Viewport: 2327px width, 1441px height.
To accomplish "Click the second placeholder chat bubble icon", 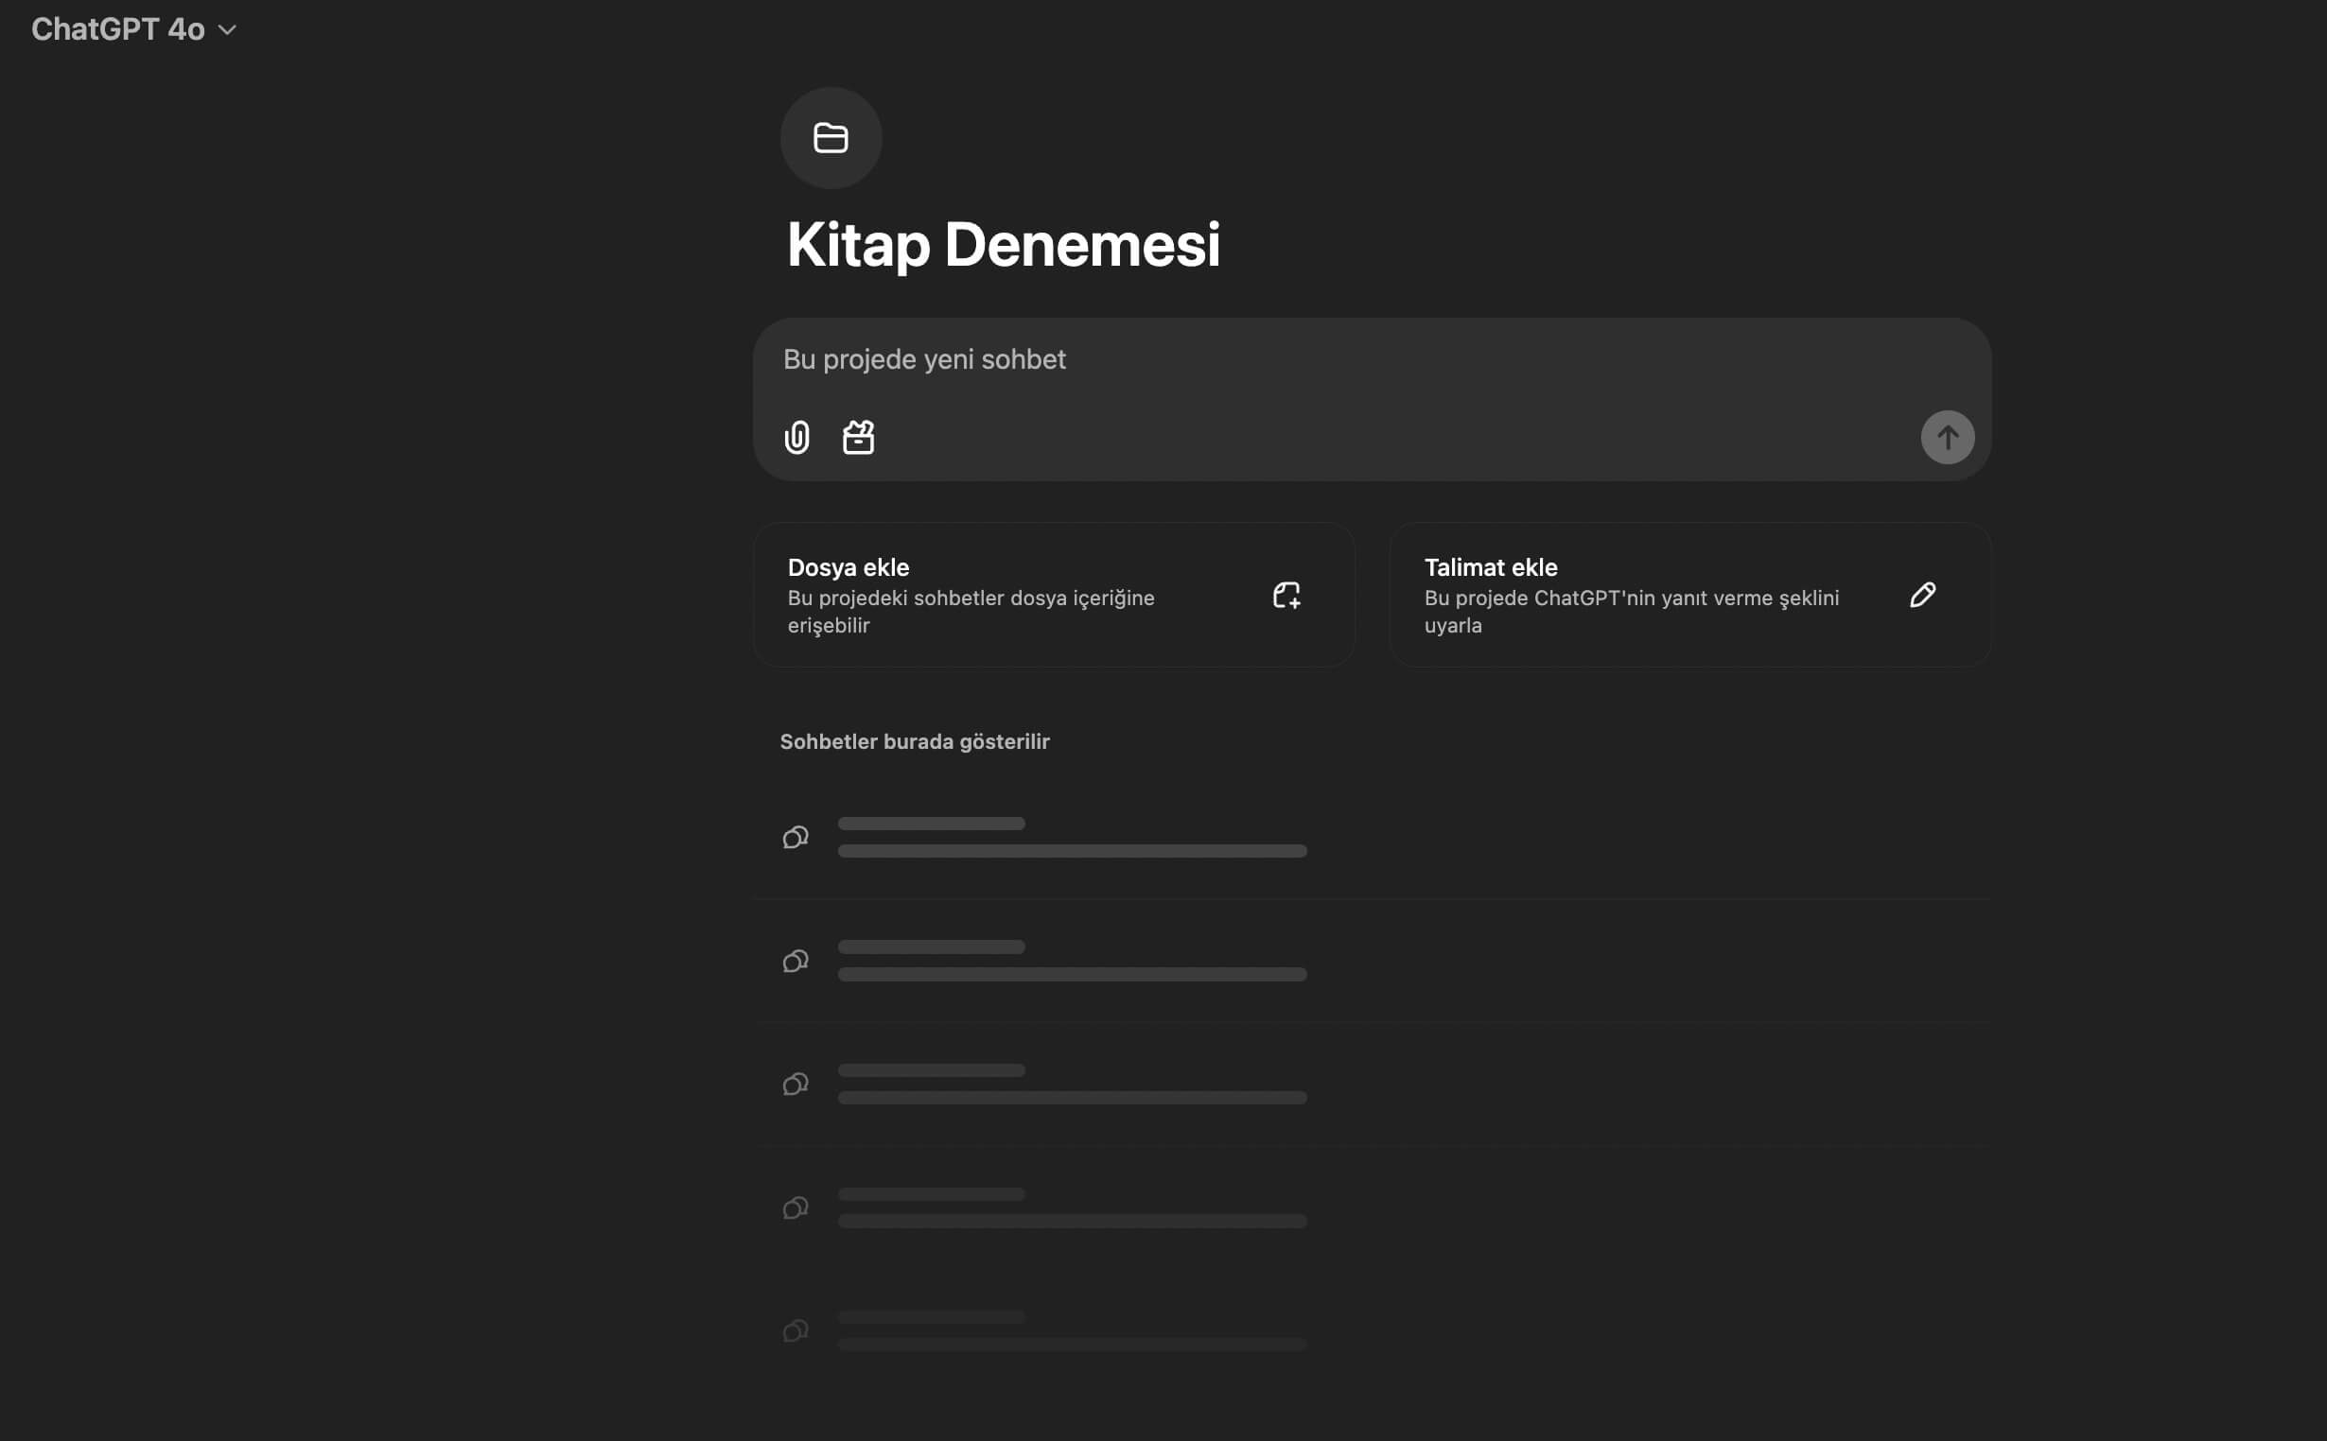I will pyautogui.click(x=795, y=961).
